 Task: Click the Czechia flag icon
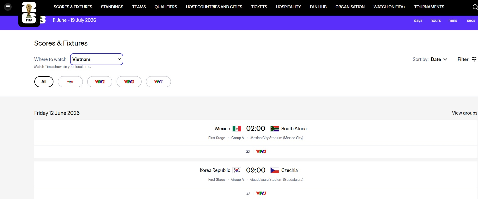[274, 170]
